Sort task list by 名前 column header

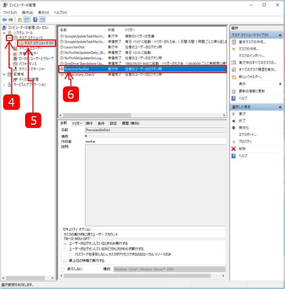(82, 30)
